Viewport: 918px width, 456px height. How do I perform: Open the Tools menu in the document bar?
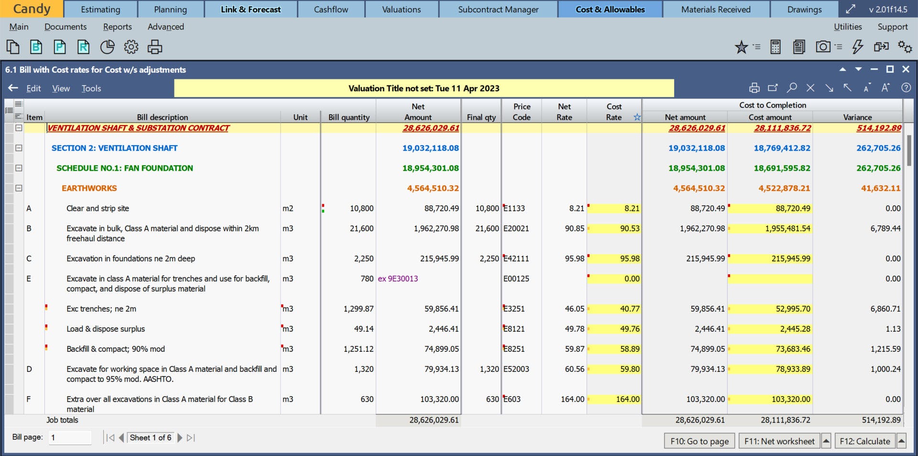click(x=91, y=88)
